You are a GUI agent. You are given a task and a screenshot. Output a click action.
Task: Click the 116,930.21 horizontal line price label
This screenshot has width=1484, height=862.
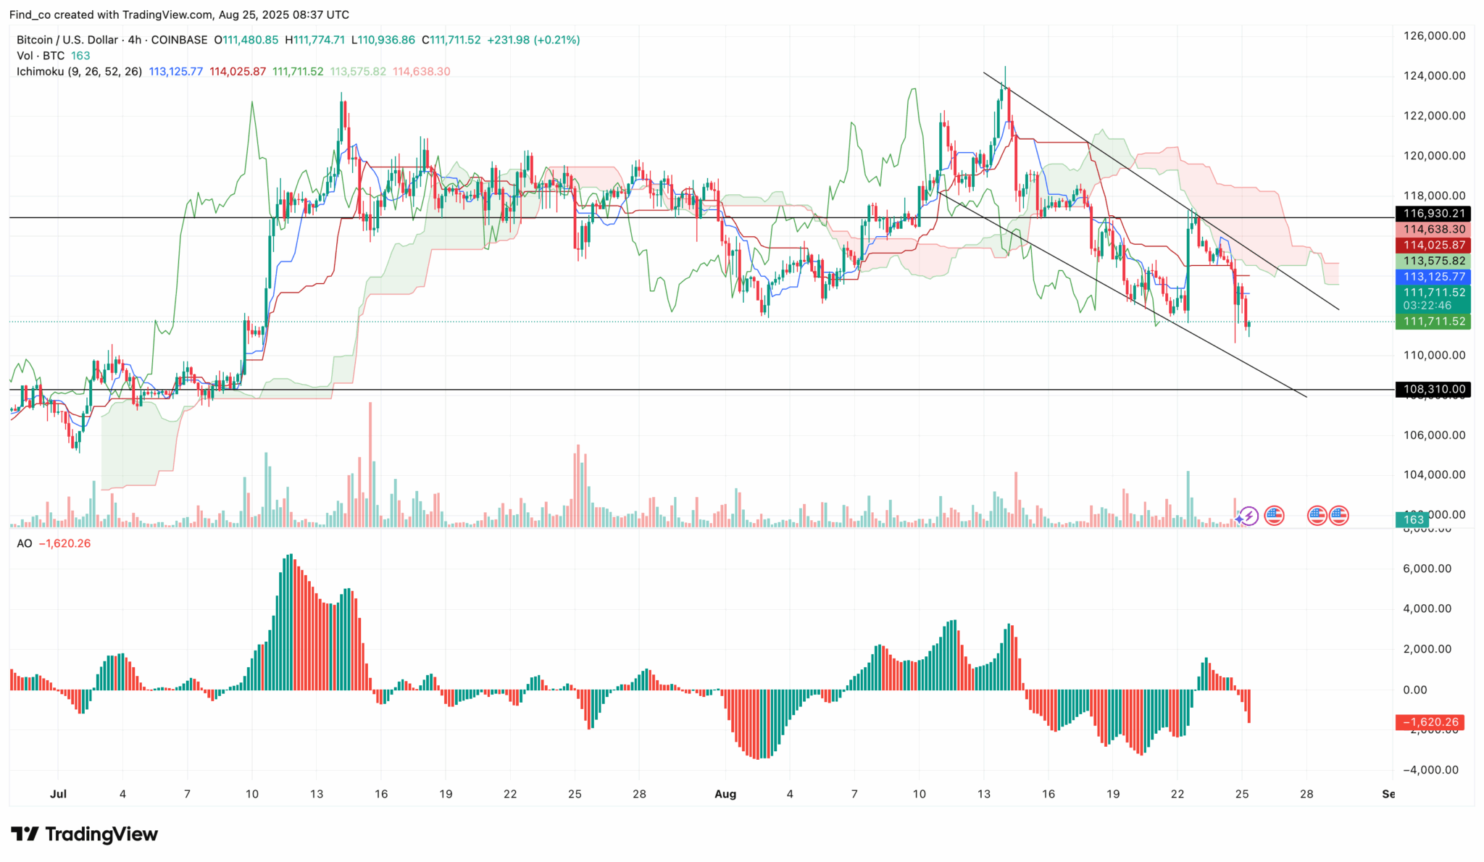[x=1433, y=214]
